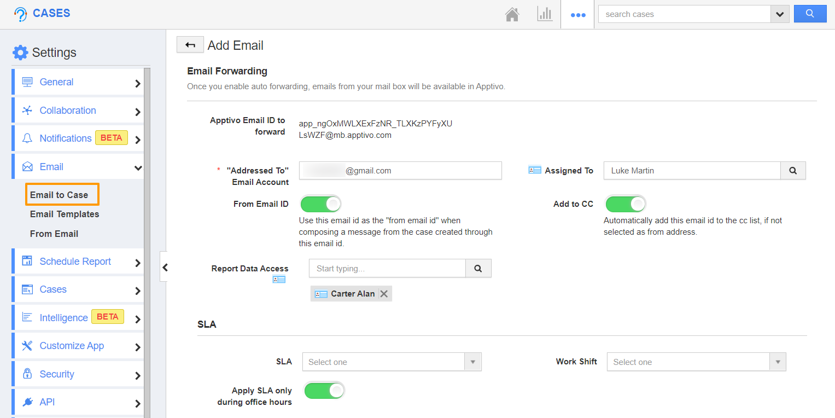The height and width of the screenshot is (418, 835).
Task: Click the Security lock icon
Action: click(27, 374)
